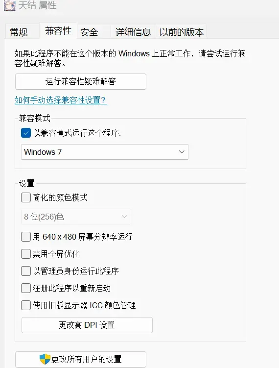Open the 以前的版本 tab
The height and width of the screenshot is (368, 279).
point(181,32)
